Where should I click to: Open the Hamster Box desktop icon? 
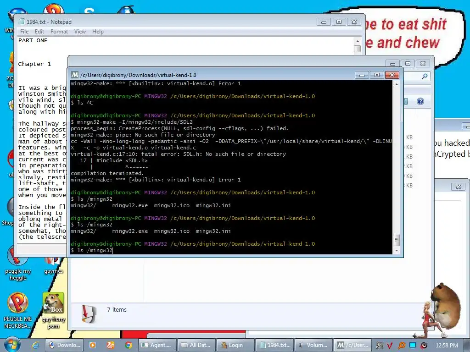53,311
